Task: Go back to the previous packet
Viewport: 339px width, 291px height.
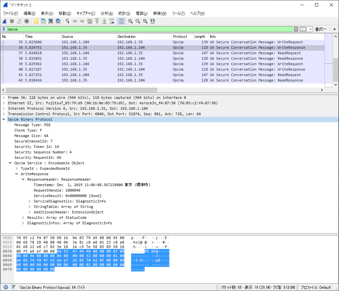Action: (75, 21)
